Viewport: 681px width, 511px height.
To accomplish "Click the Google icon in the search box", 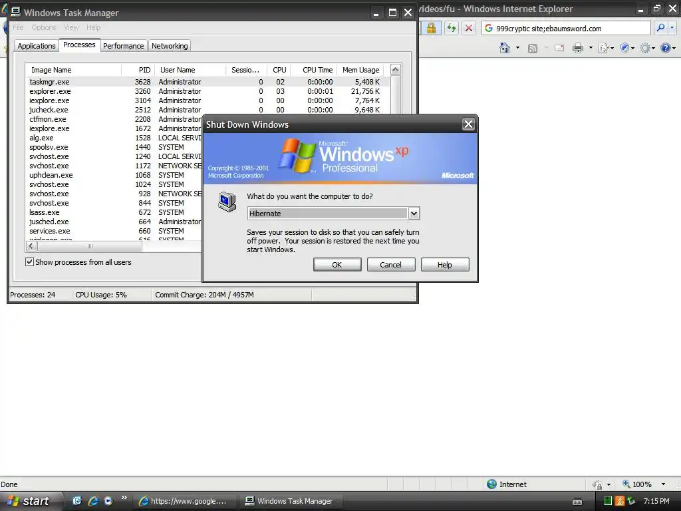I will (489, 28).
